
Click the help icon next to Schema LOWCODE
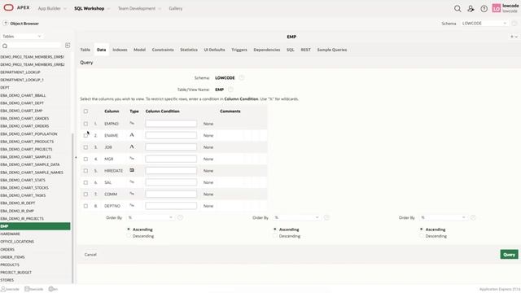pyautogui.click(x=242, y=78)
